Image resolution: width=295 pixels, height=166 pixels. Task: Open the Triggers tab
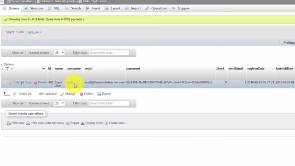(181, 8)
